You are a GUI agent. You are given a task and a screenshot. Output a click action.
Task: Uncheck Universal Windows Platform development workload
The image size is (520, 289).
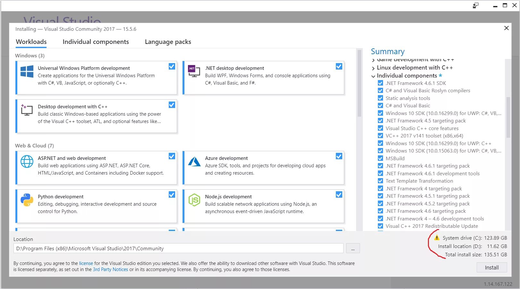[172, 66]
